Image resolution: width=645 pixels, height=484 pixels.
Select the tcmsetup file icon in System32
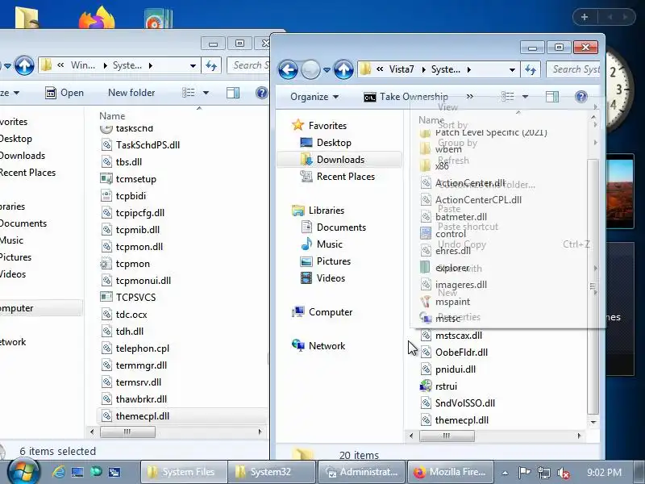pyautogui.click(x=106, y=178)
